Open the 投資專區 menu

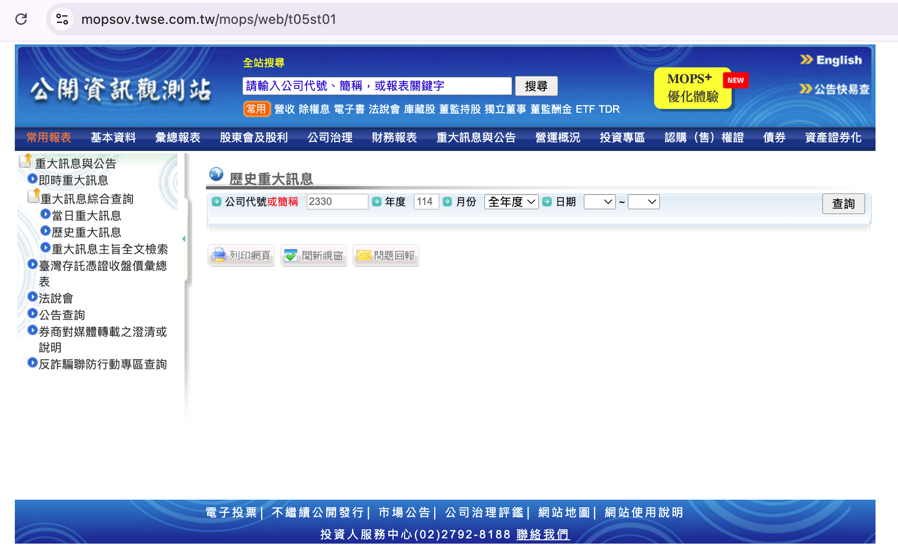pos(623,138)
